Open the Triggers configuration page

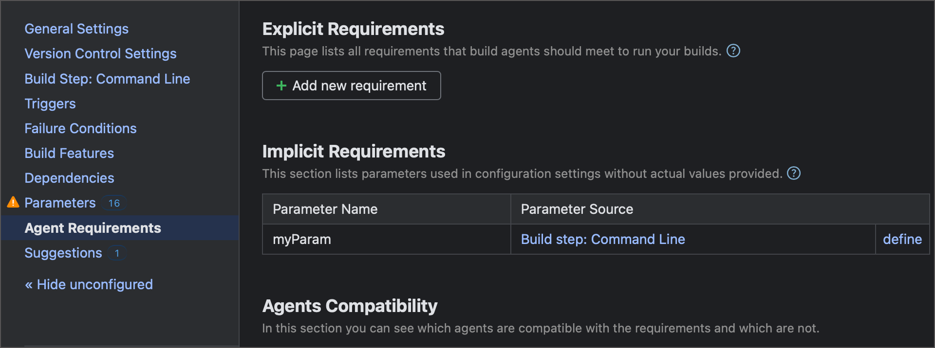[50, 104]
